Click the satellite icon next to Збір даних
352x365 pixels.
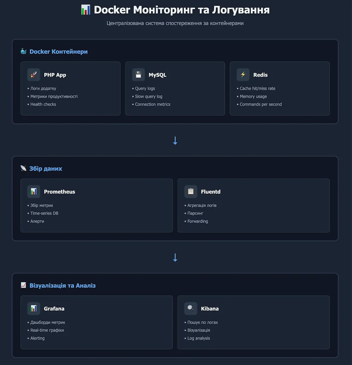(x=23, y=168)
